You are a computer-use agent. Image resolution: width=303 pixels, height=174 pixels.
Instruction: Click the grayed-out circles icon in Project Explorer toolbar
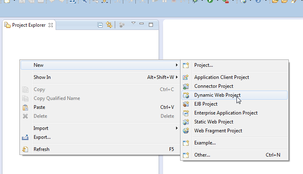pyautogui.click(x=122, y=25)
